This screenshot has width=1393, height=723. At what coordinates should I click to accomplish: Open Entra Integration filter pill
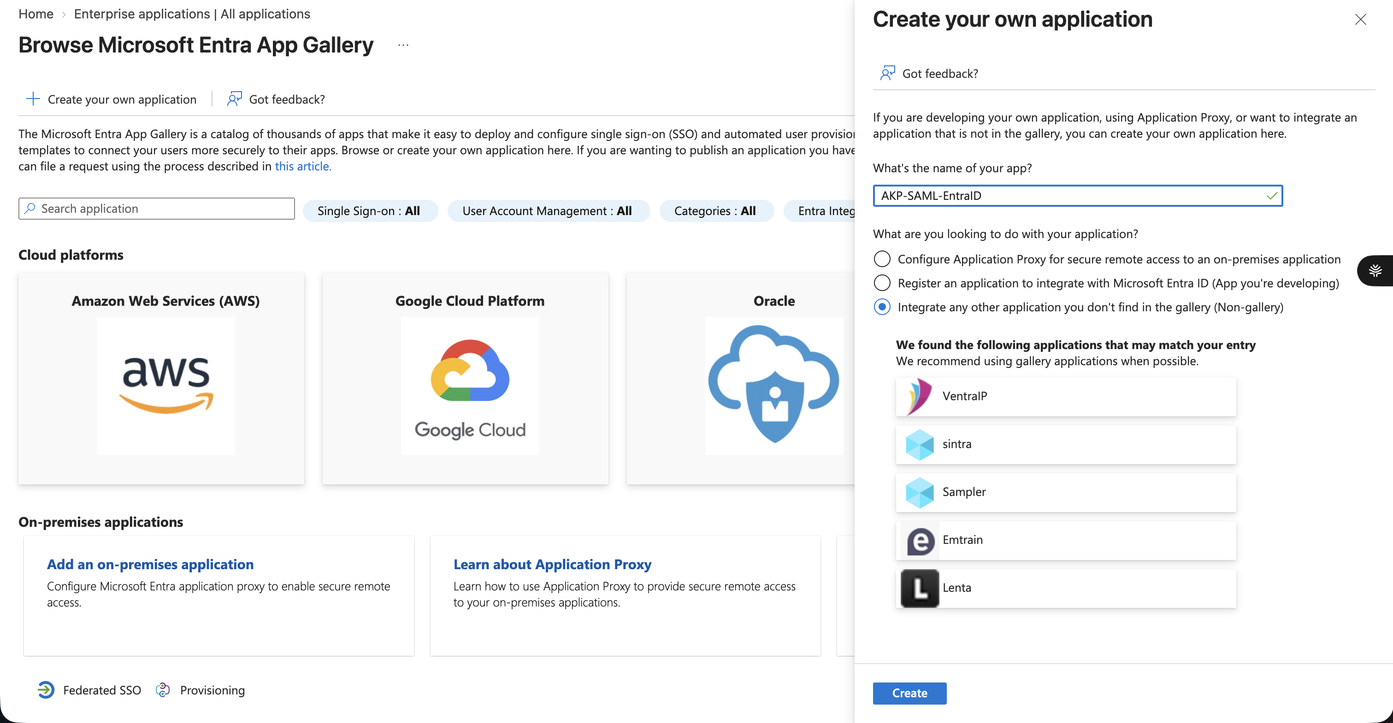click(820, 211)
